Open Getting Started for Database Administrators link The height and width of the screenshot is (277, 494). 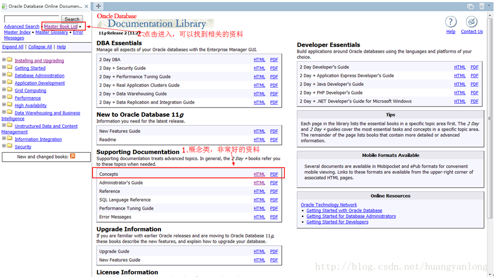tap(351, 216)
